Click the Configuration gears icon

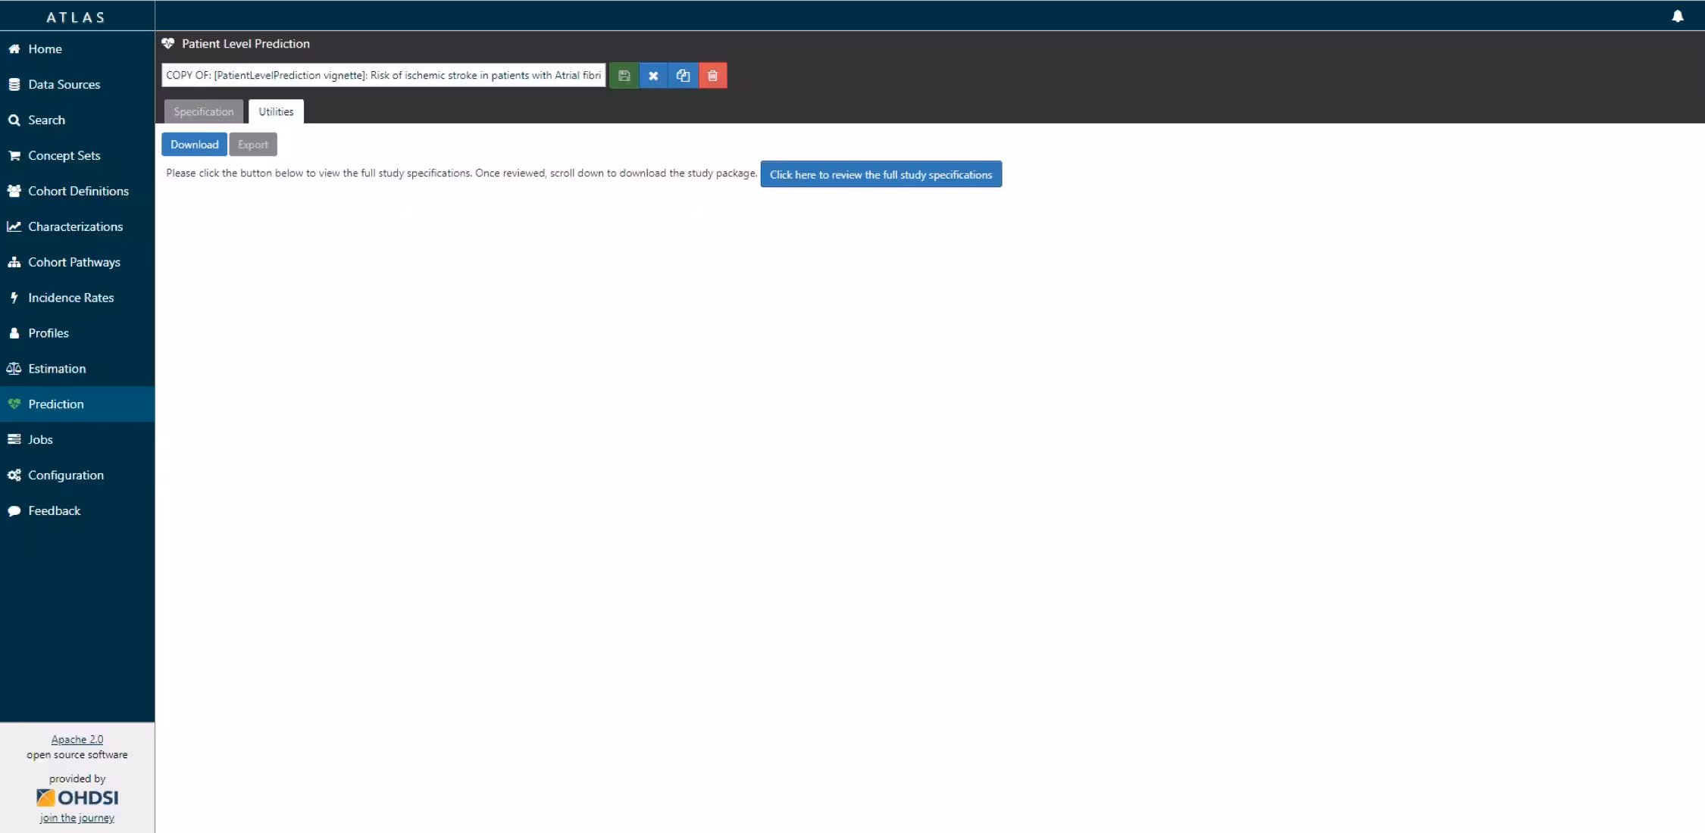point(14,476)
